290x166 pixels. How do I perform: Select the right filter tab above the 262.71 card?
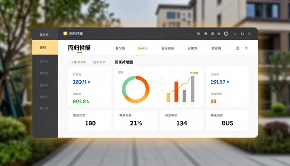pos(99,62)
